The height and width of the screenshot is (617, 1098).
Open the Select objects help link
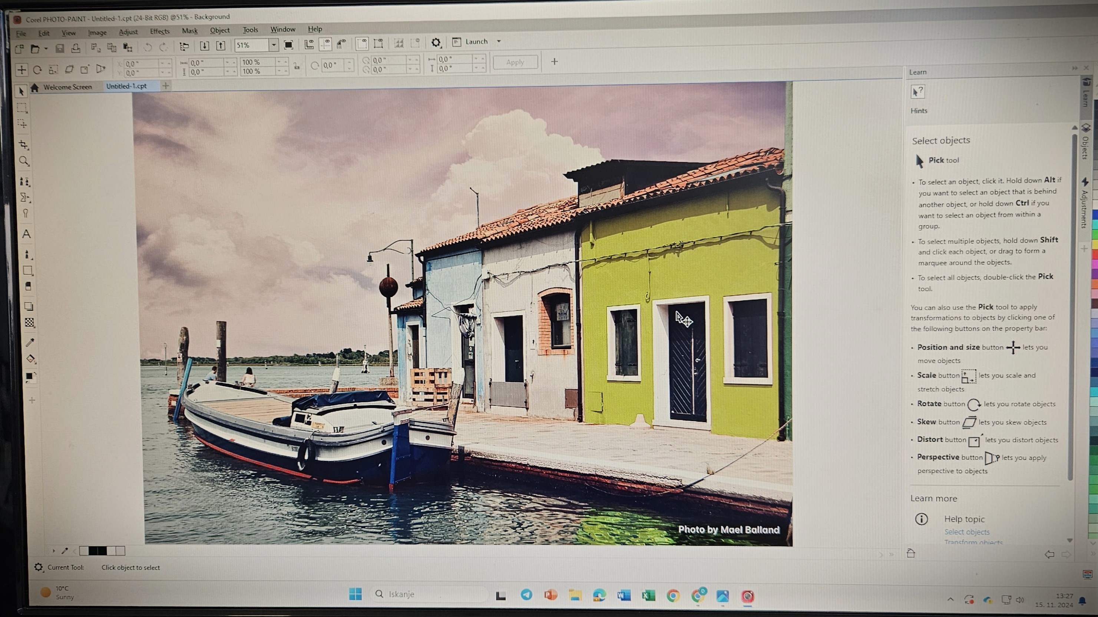(967, 532)
